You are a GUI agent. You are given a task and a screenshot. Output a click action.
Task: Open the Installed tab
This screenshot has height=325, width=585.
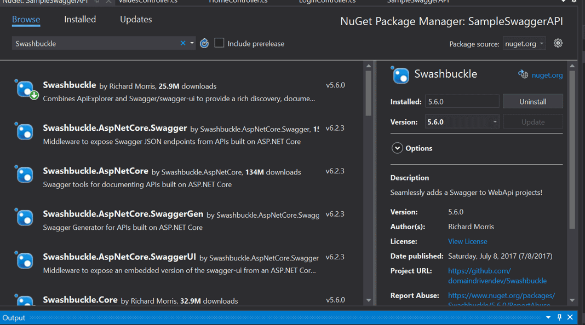80,19
